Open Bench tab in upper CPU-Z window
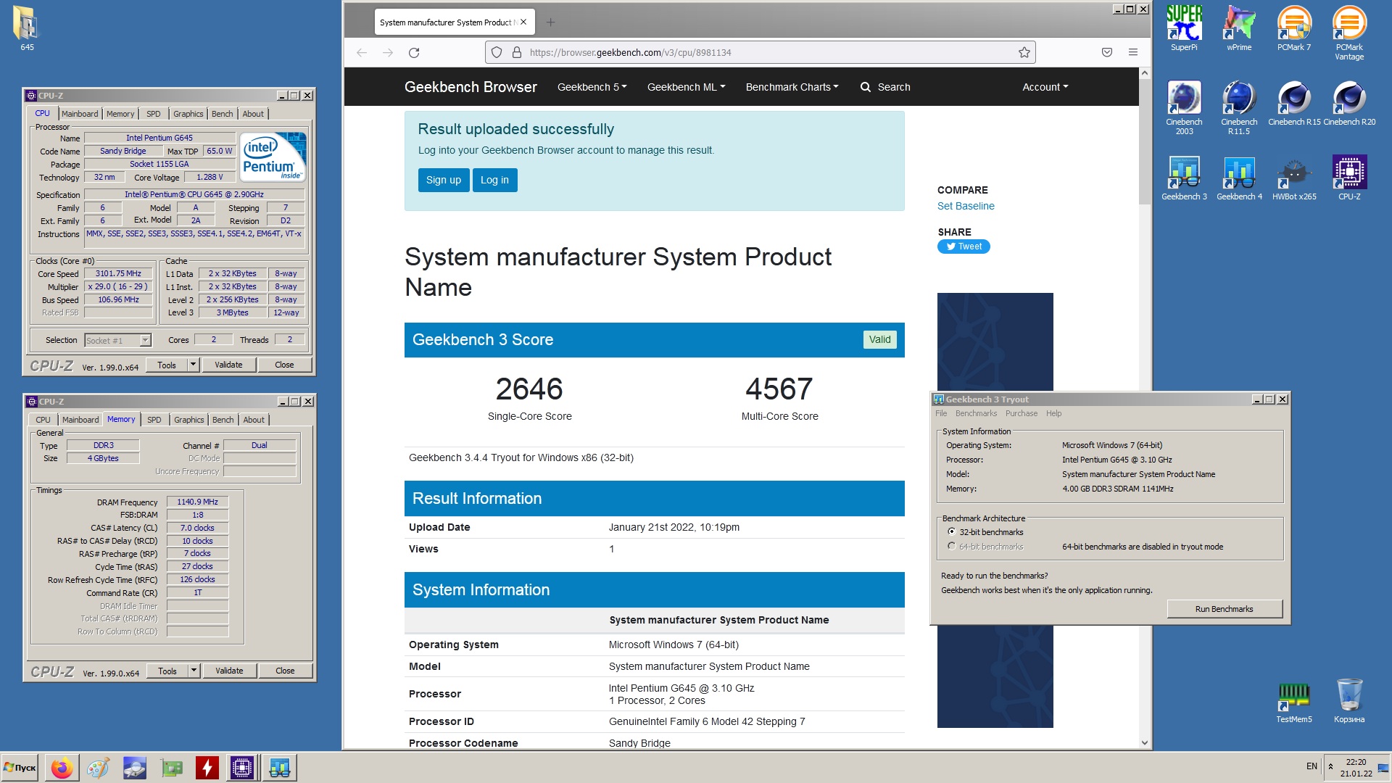 pos(223,114)
